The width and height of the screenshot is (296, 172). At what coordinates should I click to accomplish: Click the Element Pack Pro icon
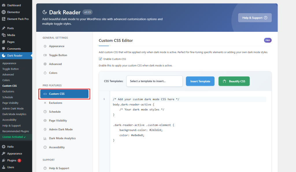tap(3, 19)
